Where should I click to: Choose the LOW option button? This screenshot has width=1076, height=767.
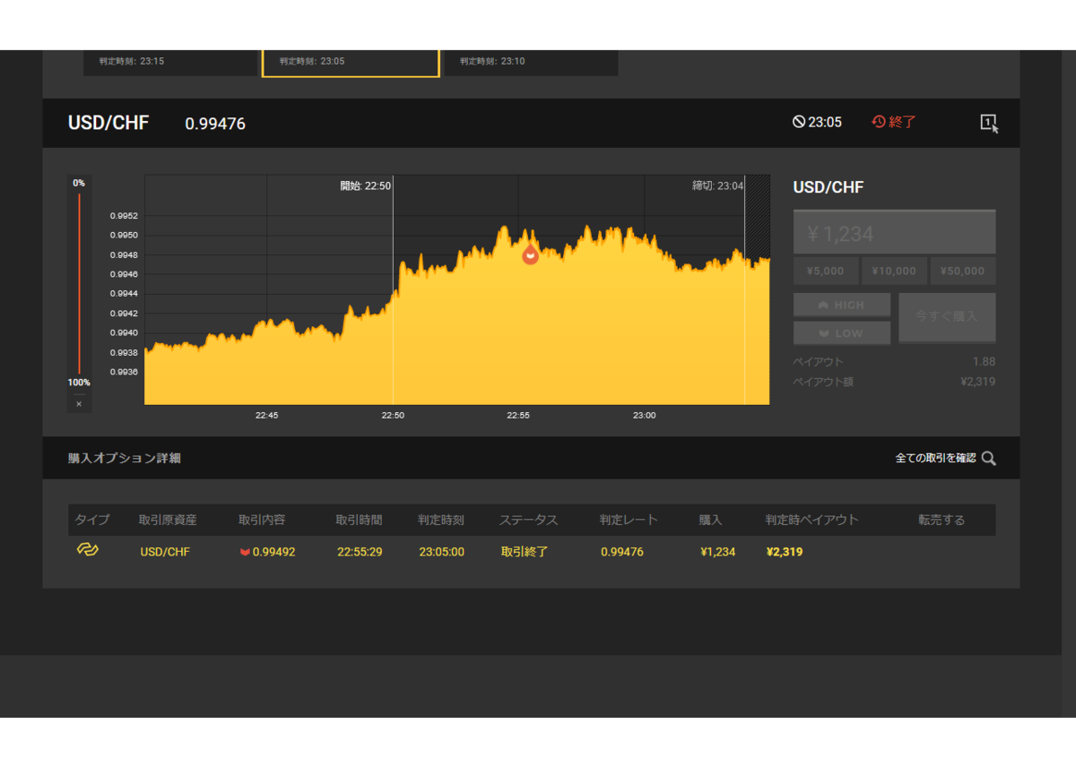tap(842, 333)
